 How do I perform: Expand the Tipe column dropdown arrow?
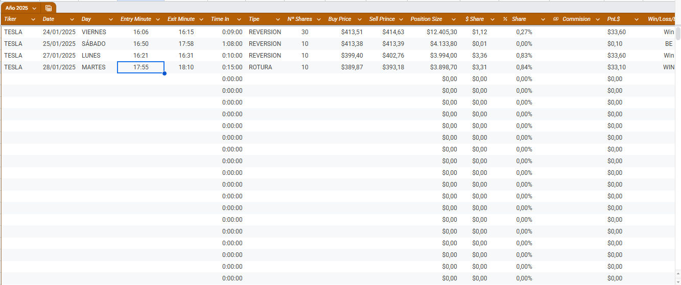pyautogui.click(x=278, y=19)
